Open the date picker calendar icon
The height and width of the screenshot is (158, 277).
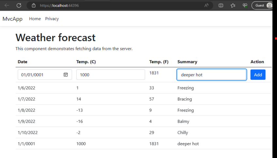click(x=66, y=75)
